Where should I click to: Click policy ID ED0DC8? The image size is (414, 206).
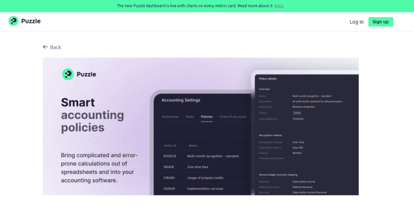(169, 156)
